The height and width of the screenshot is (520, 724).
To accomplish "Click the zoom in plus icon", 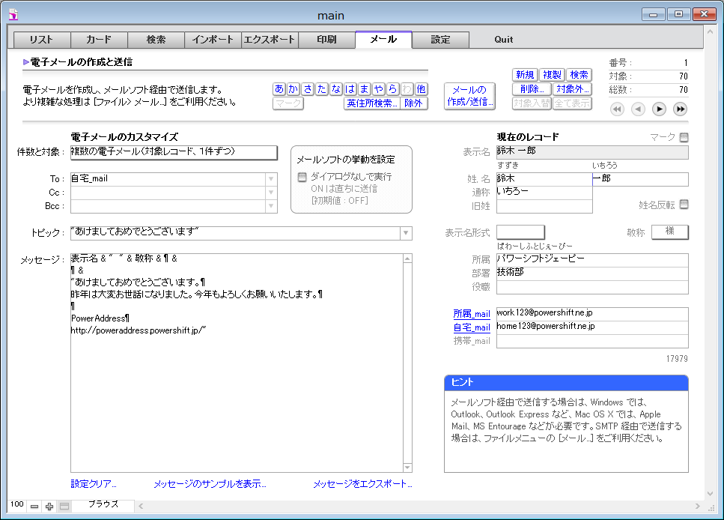I will click(49, 507).
